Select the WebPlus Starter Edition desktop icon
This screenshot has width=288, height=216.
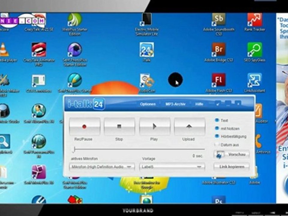coord(75,25)
